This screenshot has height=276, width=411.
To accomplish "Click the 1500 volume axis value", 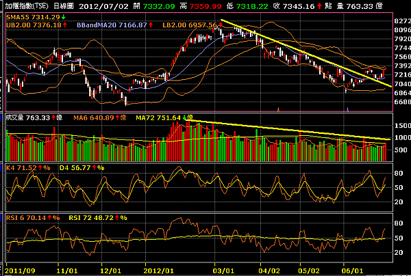I will click(402, 126).
